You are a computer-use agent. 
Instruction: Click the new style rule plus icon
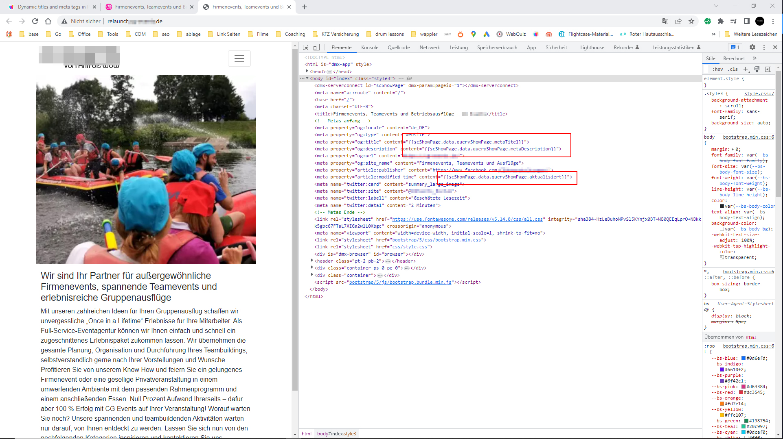(x=746, y=70)
